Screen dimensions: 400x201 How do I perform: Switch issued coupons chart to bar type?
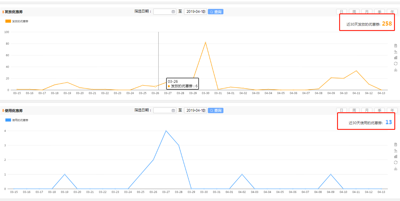click(396, 57)
